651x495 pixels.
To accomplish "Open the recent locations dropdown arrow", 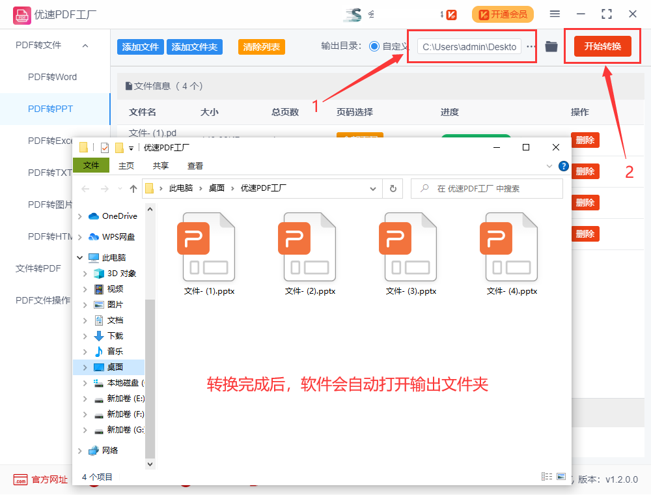I will [x=120, y=189].
